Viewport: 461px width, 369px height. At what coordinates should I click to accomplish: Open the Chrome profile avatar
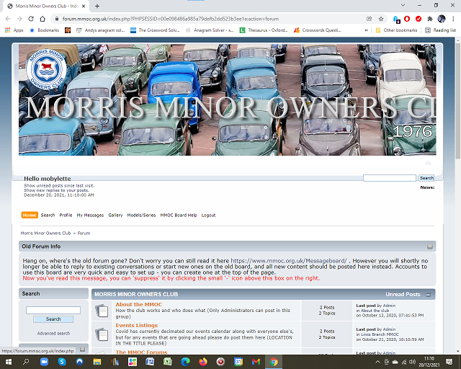442,19
